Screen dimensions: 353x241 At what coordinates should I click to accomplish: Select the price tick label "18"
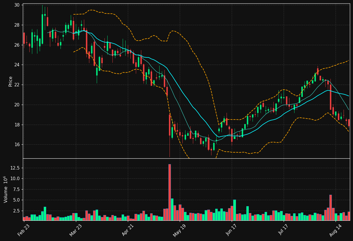[17, 125]
